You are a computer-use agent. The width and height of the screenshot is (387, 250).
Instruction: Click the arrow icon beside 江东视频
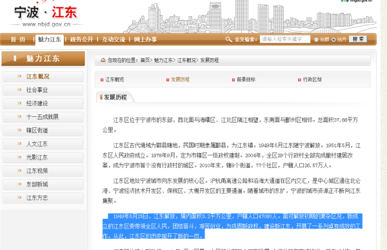19,171
